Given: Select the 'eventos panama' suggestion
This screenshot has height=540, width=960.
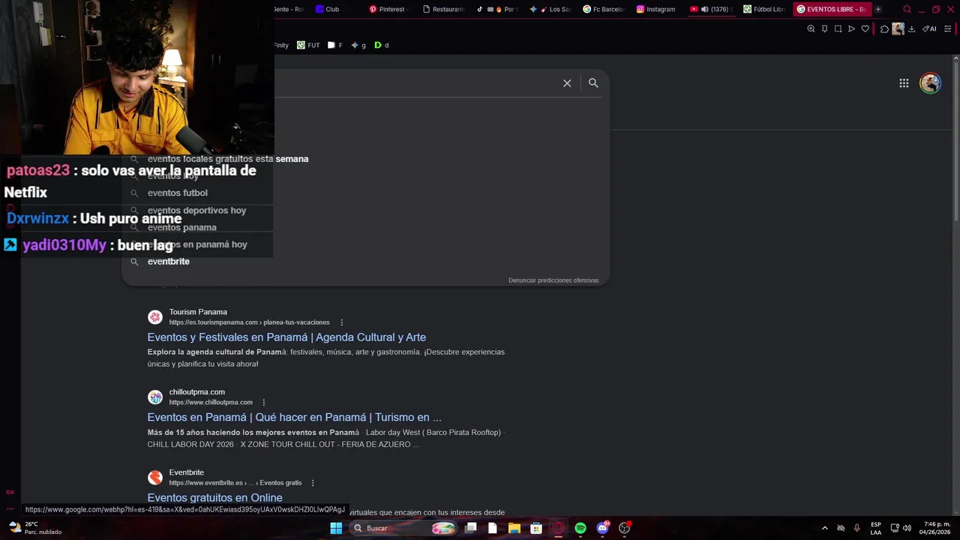Looking at the screenshot, I should (181, 227).
